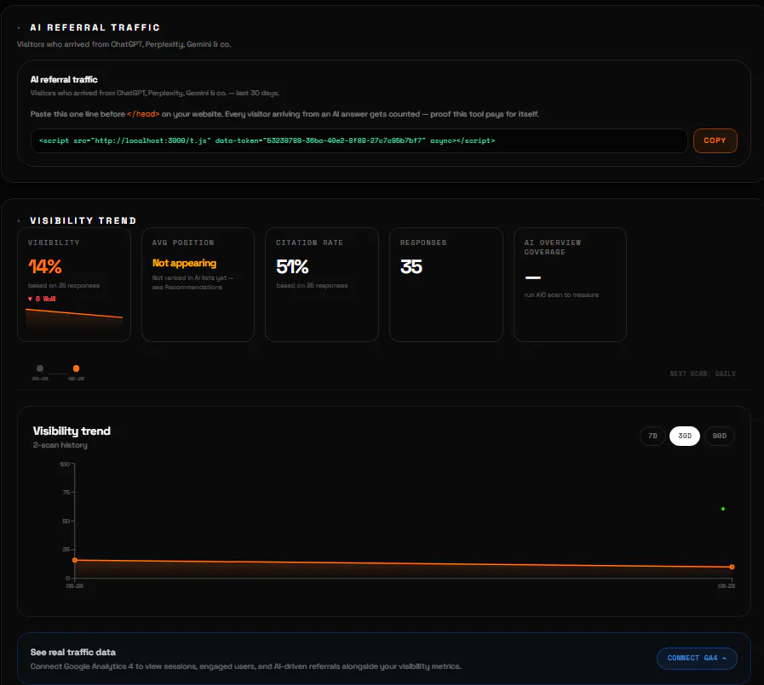Click inside the script tag code field
The width and height of the screenshot is (764, 685).
pos(359,140)
